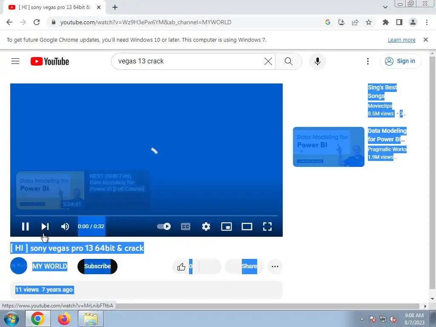Toggle the autoplay switch in player
436x327 pixels.
(x=164, y=227)
